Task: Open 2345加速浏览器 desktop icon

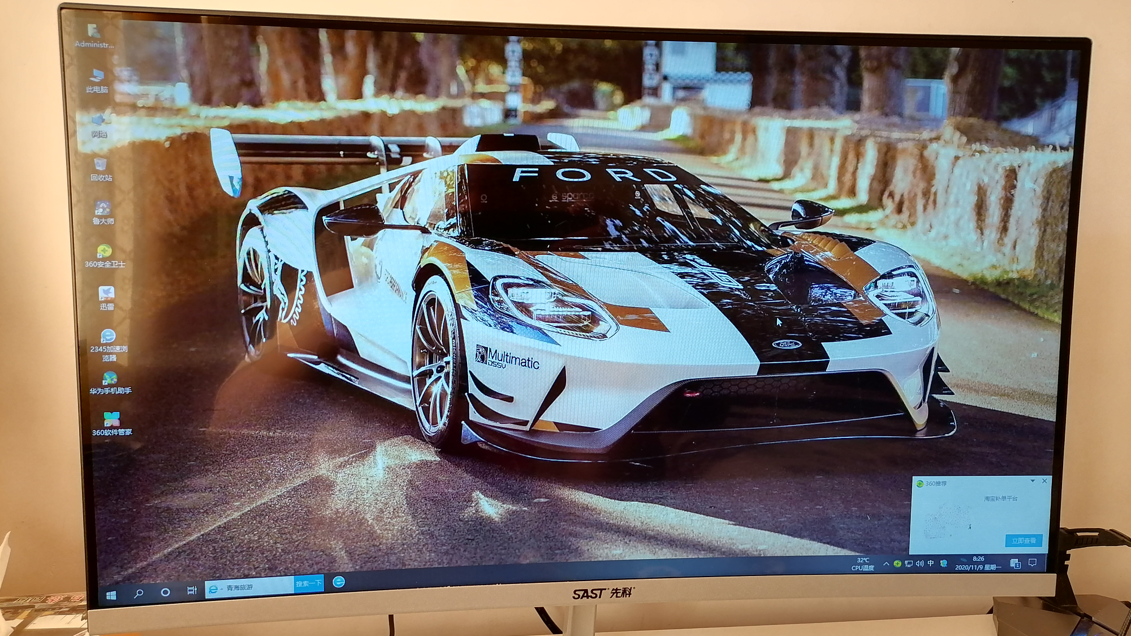Action: 108,337
